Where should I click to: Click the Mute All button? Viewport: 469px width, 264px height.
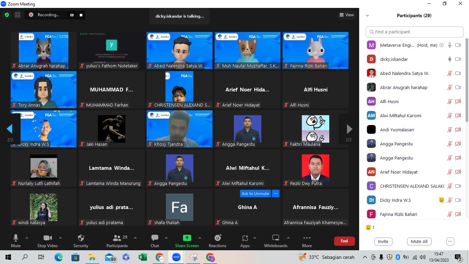(419, 241)
